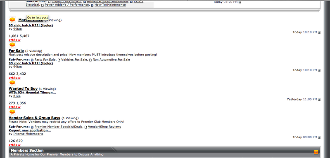Click the For Sale forum status icon
Screen dimensions: 330x158
point(12,45)
